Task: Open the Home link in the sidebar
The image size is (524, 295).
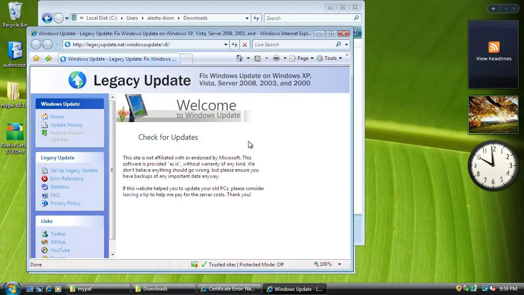Action: coord(57,116)
